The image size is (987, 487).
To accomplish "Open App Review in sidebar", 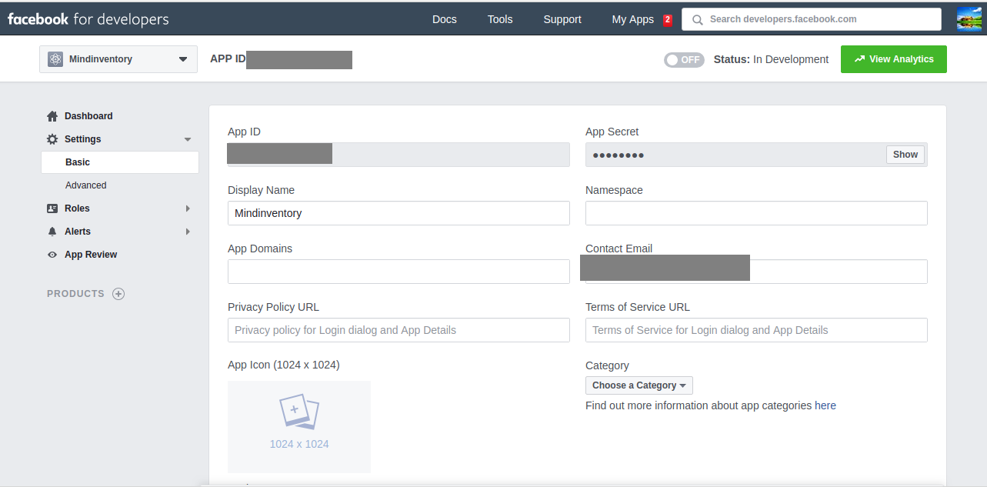I will point(91,255).
